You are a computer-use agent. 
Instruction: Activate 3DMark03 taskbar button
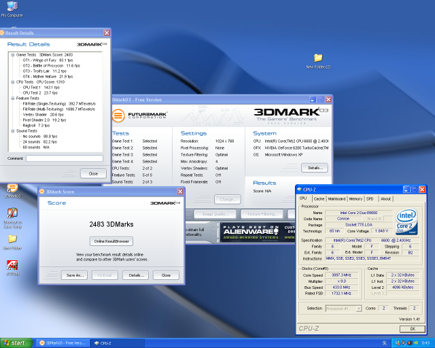coord(63,343)
